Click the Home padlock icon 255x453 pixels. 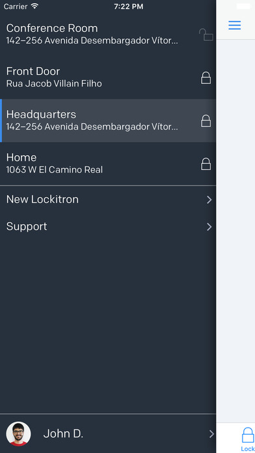(x=206, y=164)
